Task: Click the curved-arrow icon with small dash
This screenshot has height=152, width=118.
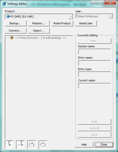Action: click(x=20, y=144)
